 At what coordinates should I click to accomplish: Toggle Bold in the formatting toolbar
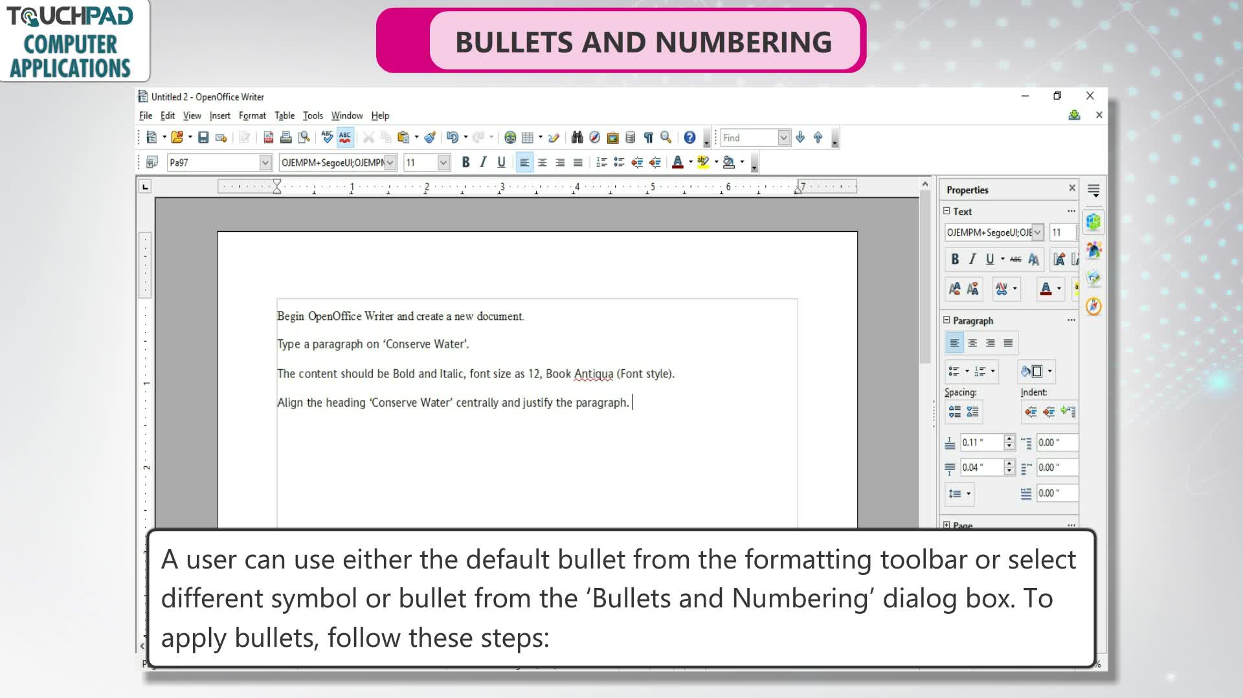pyautogui.click(x=465, y=163)
